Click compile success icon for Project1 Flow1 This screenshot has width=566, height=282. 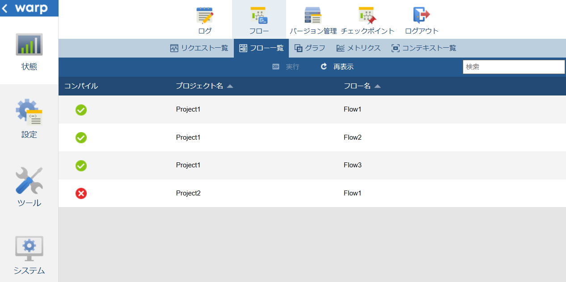pos(81,110)
